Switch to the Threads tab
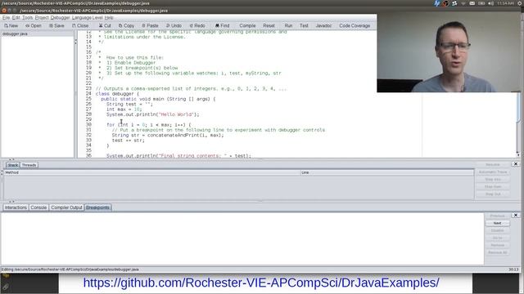The height and width of the screenshot is (294, 524). (x=29, y=165)
